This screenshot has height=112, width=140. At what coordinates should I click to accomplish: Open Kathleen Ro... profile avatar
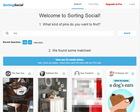click(x=42, y=74)
